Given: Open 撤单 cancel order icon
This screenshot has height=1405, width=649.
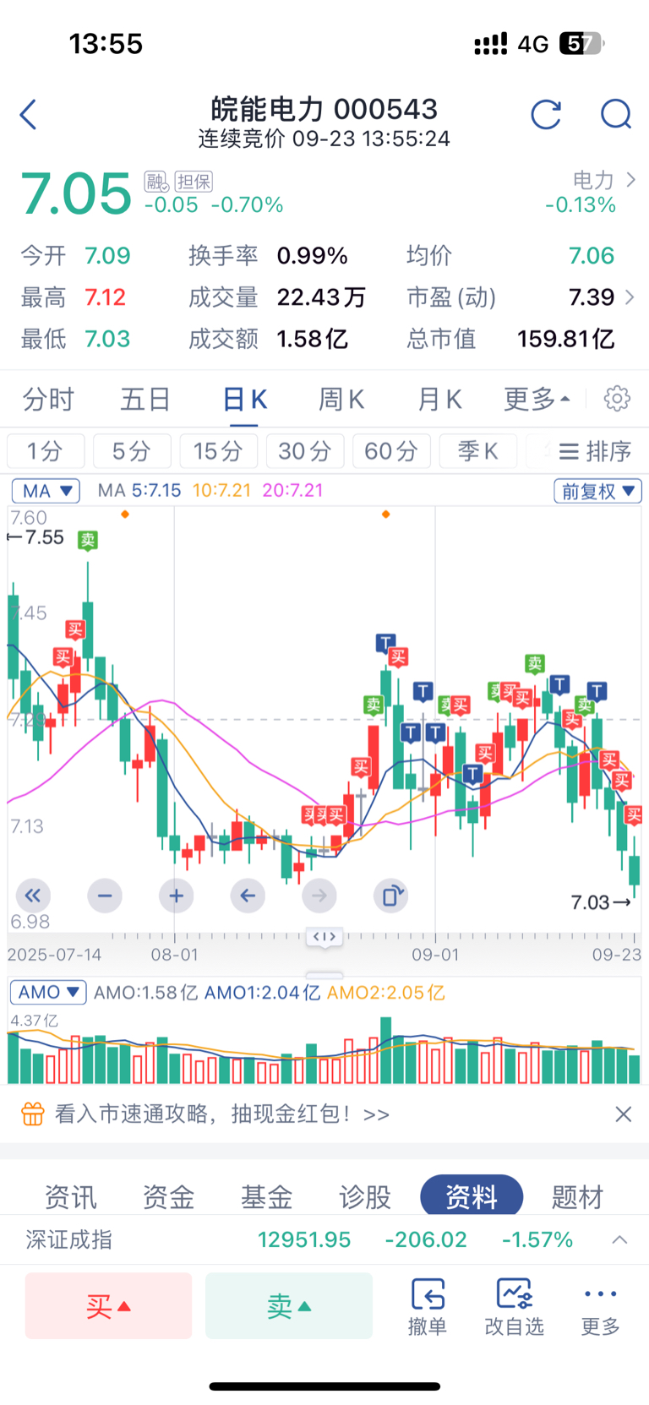Looking at the screenshot, I should [x=428, y=1306].
